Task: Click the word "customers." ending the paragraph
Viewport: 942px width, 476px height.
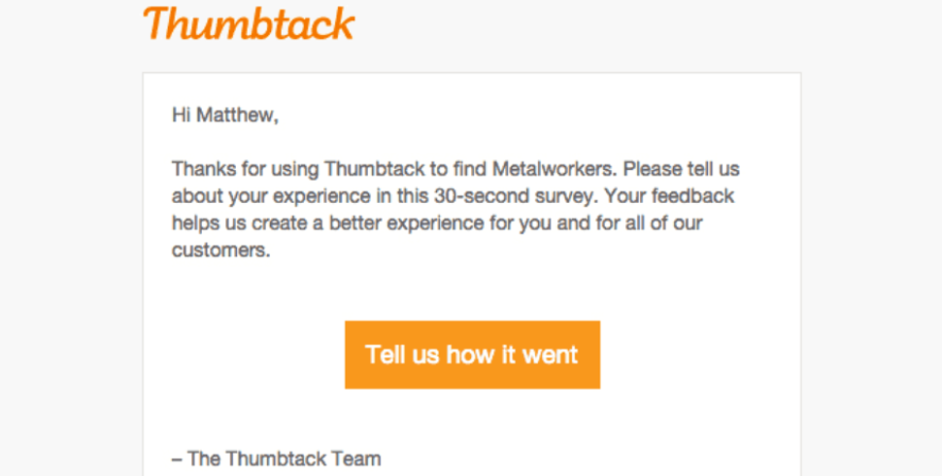Action: [x=219, y=251]
